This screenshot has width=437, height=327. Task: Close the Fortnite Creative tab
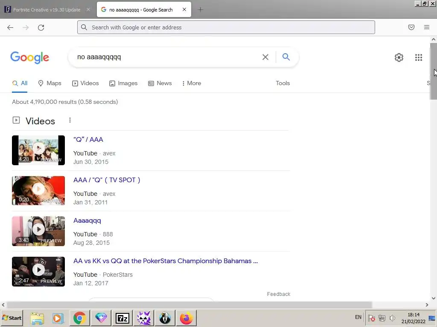pos(88,9)
